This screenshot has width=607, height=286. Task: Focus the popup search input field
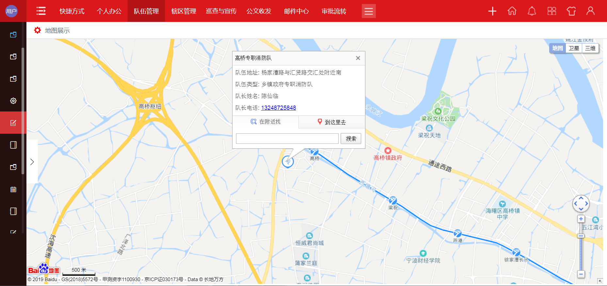287,139
